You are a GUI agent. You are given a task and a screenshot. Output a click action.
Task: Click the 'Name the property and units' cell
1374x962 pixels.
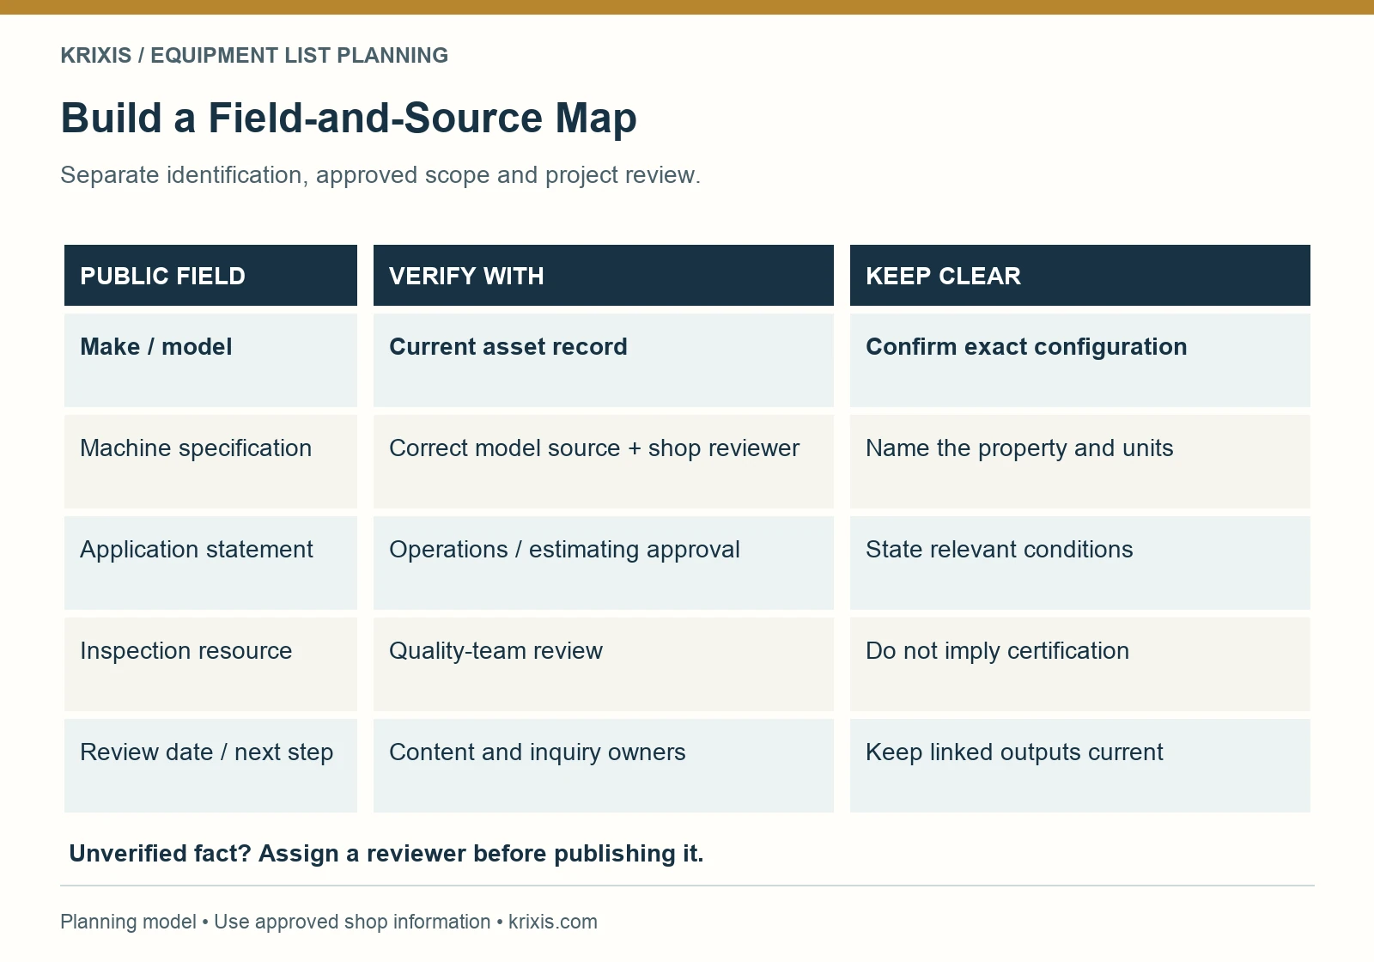tap(1080, 462)
